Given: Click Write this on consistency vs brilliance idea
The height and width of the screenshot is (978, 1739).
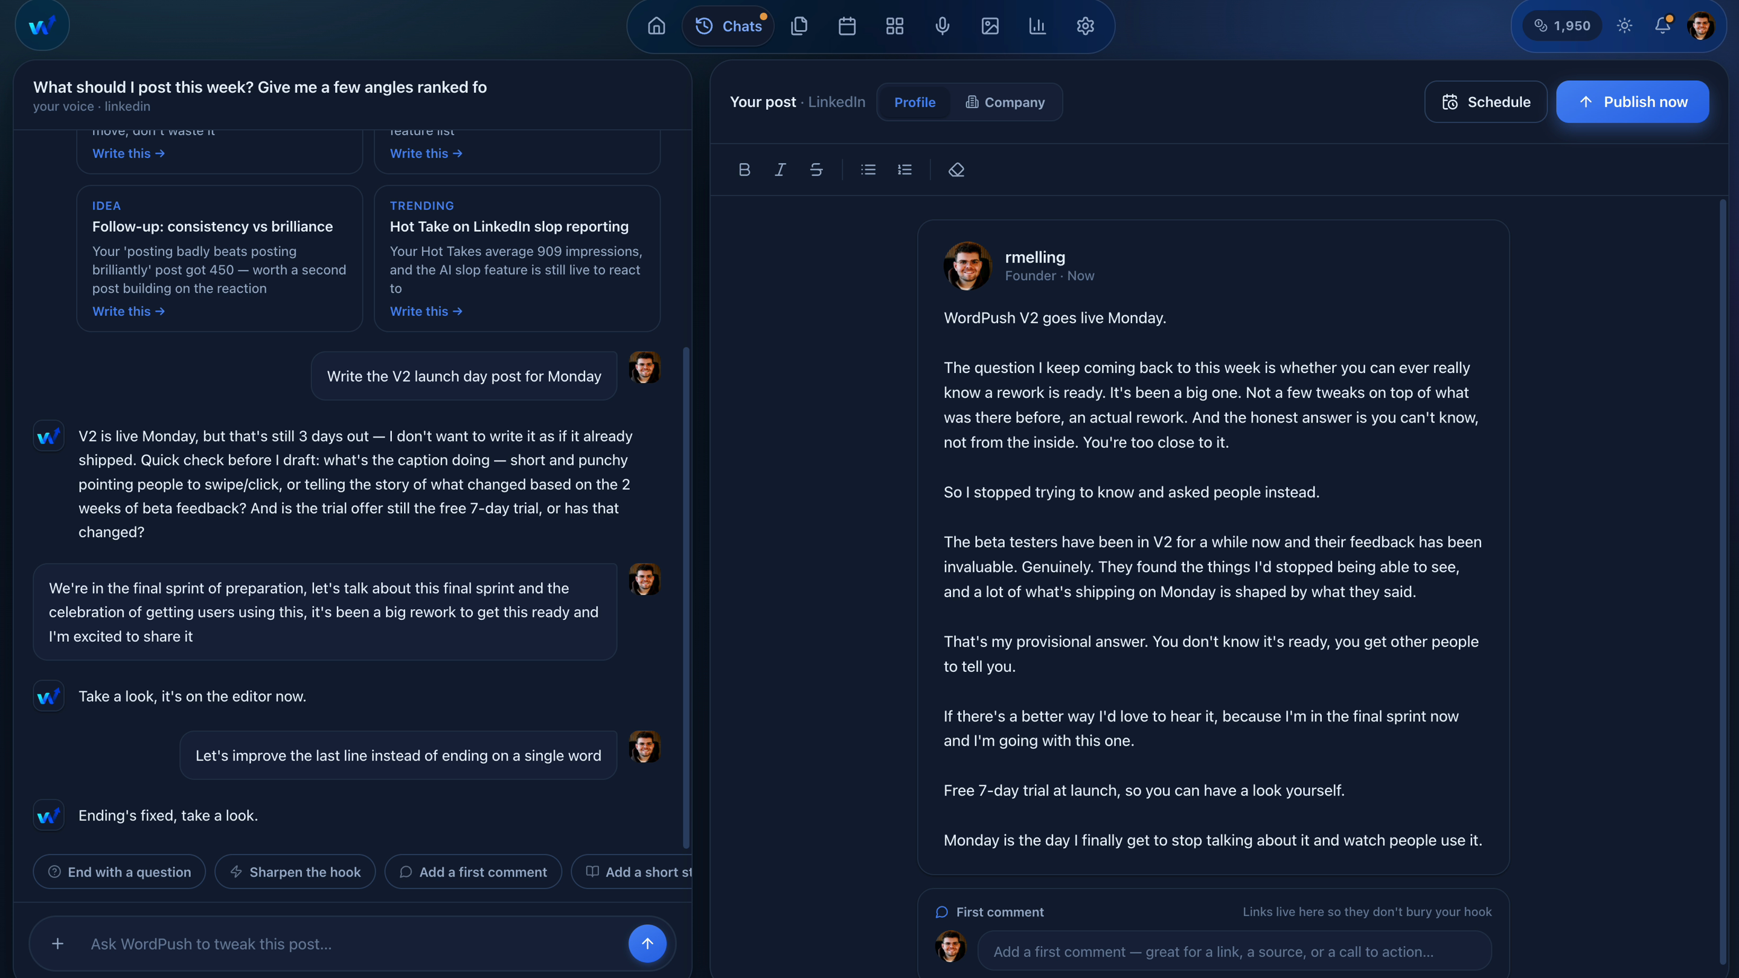Looking at the screenshot, I should click(x=129, y=311).
